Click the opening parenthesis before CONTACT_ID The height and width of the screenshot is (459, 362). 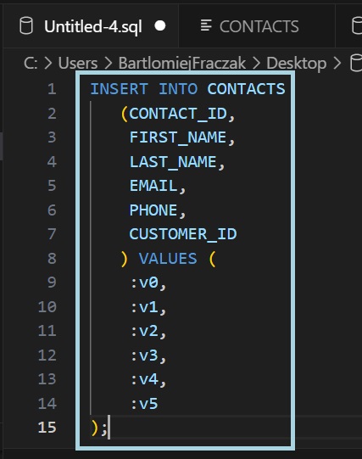125,114
